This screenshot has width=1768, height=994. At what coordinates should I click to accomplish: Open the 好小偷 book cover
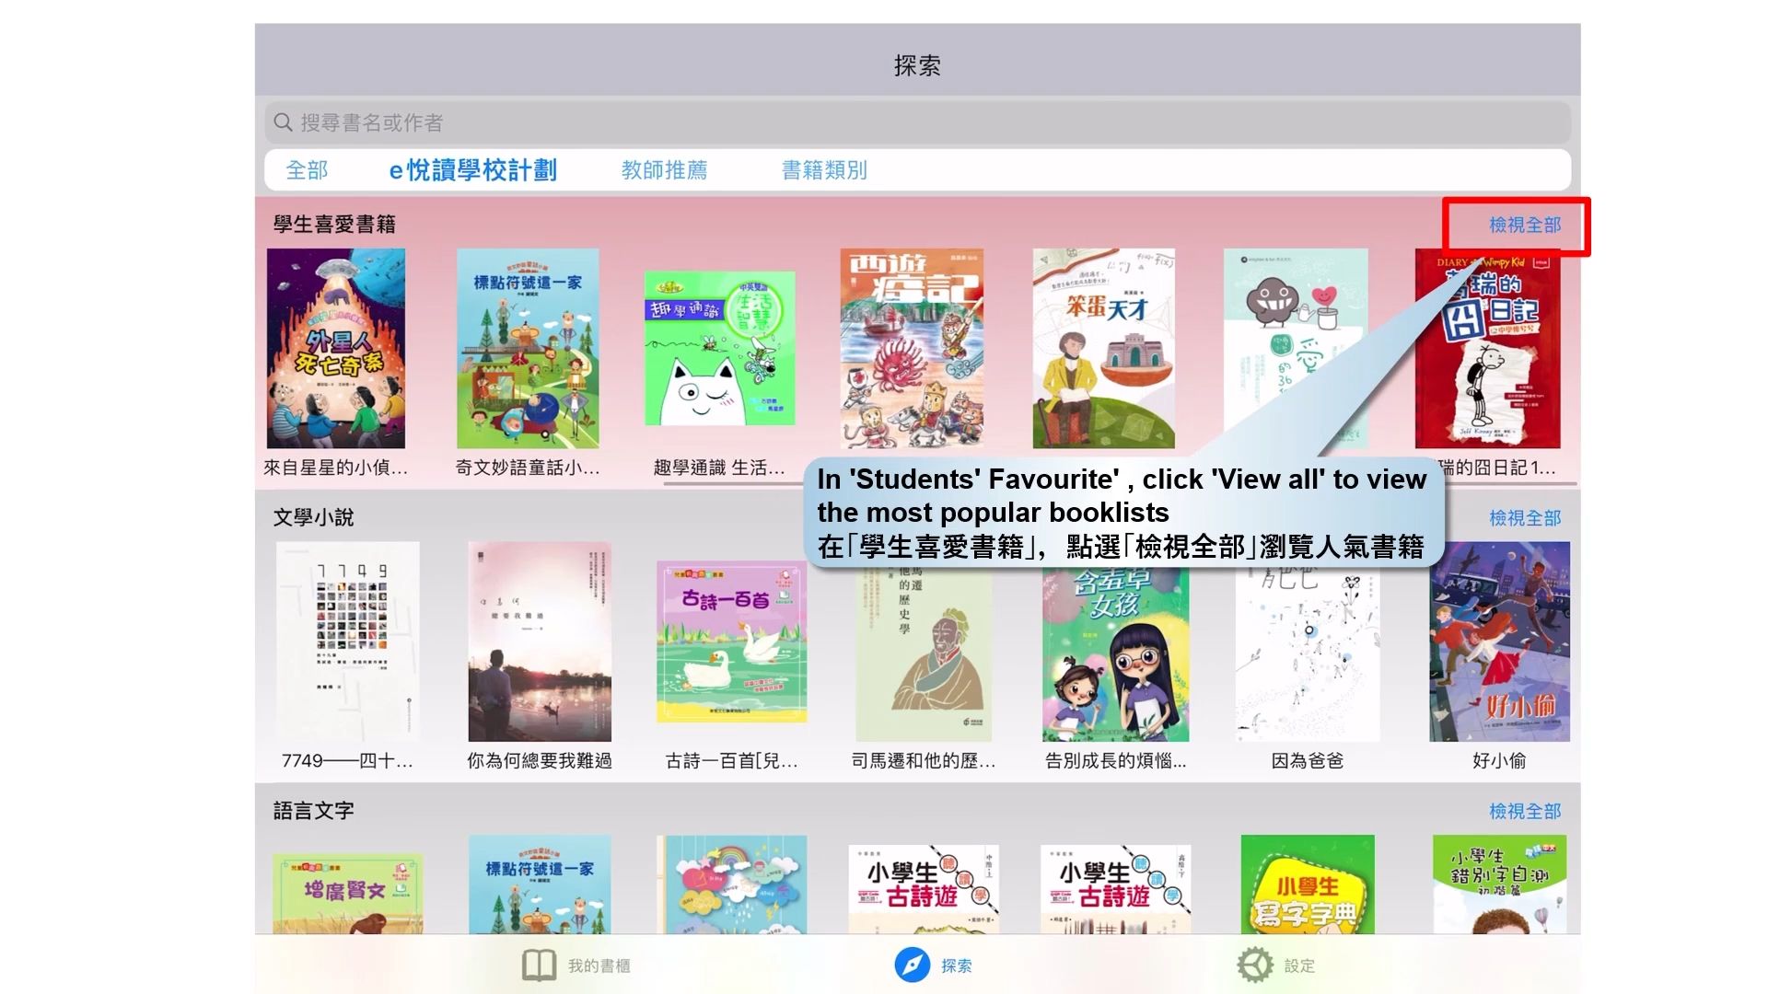point(1499,641)
